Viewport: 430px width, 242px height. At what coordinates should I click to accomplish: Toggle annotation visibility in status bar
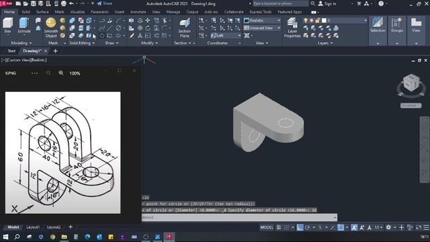(354, 227)
